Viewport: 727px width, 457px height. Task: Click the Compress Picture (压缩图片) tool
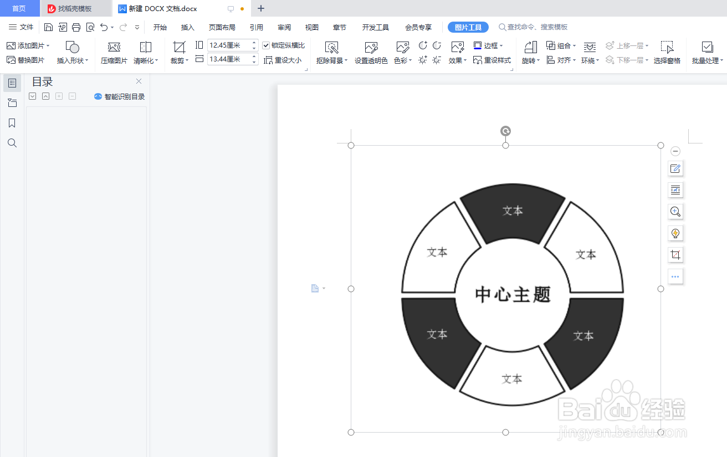[114, 53]
